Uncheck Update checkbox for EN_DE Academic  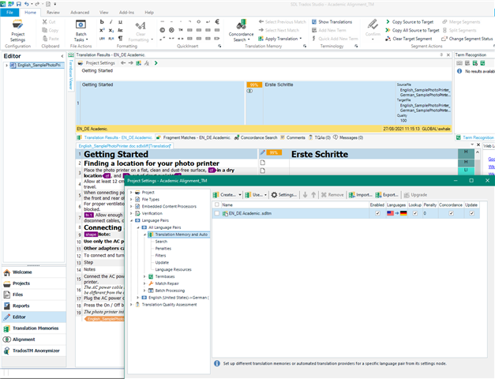pyautogui.click(x=472, y=213)
